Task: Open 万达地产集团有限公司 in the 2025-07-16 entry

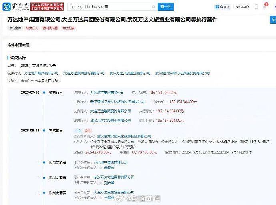Action: point(107,92)
